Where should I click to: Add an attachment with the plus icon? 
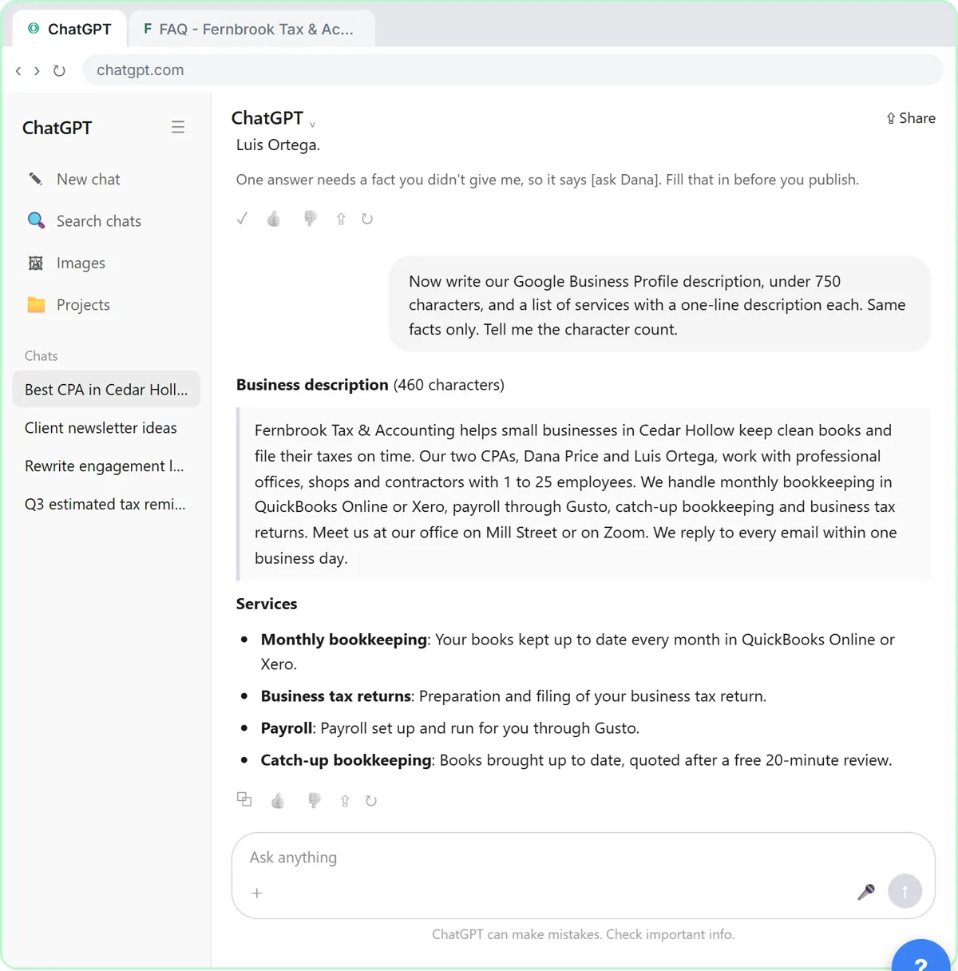(x=257, y=894)
